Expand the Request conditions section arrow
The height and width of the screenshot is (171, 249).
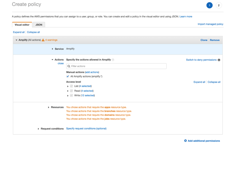click(38, 129)
